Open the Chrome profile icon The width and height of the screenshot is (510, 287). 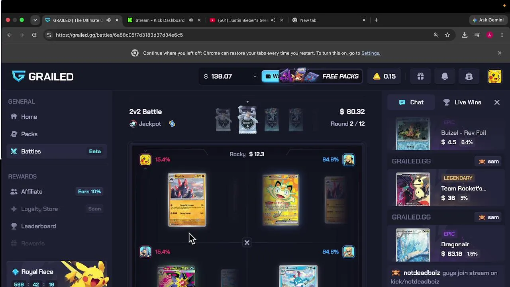tap(489, 35)
